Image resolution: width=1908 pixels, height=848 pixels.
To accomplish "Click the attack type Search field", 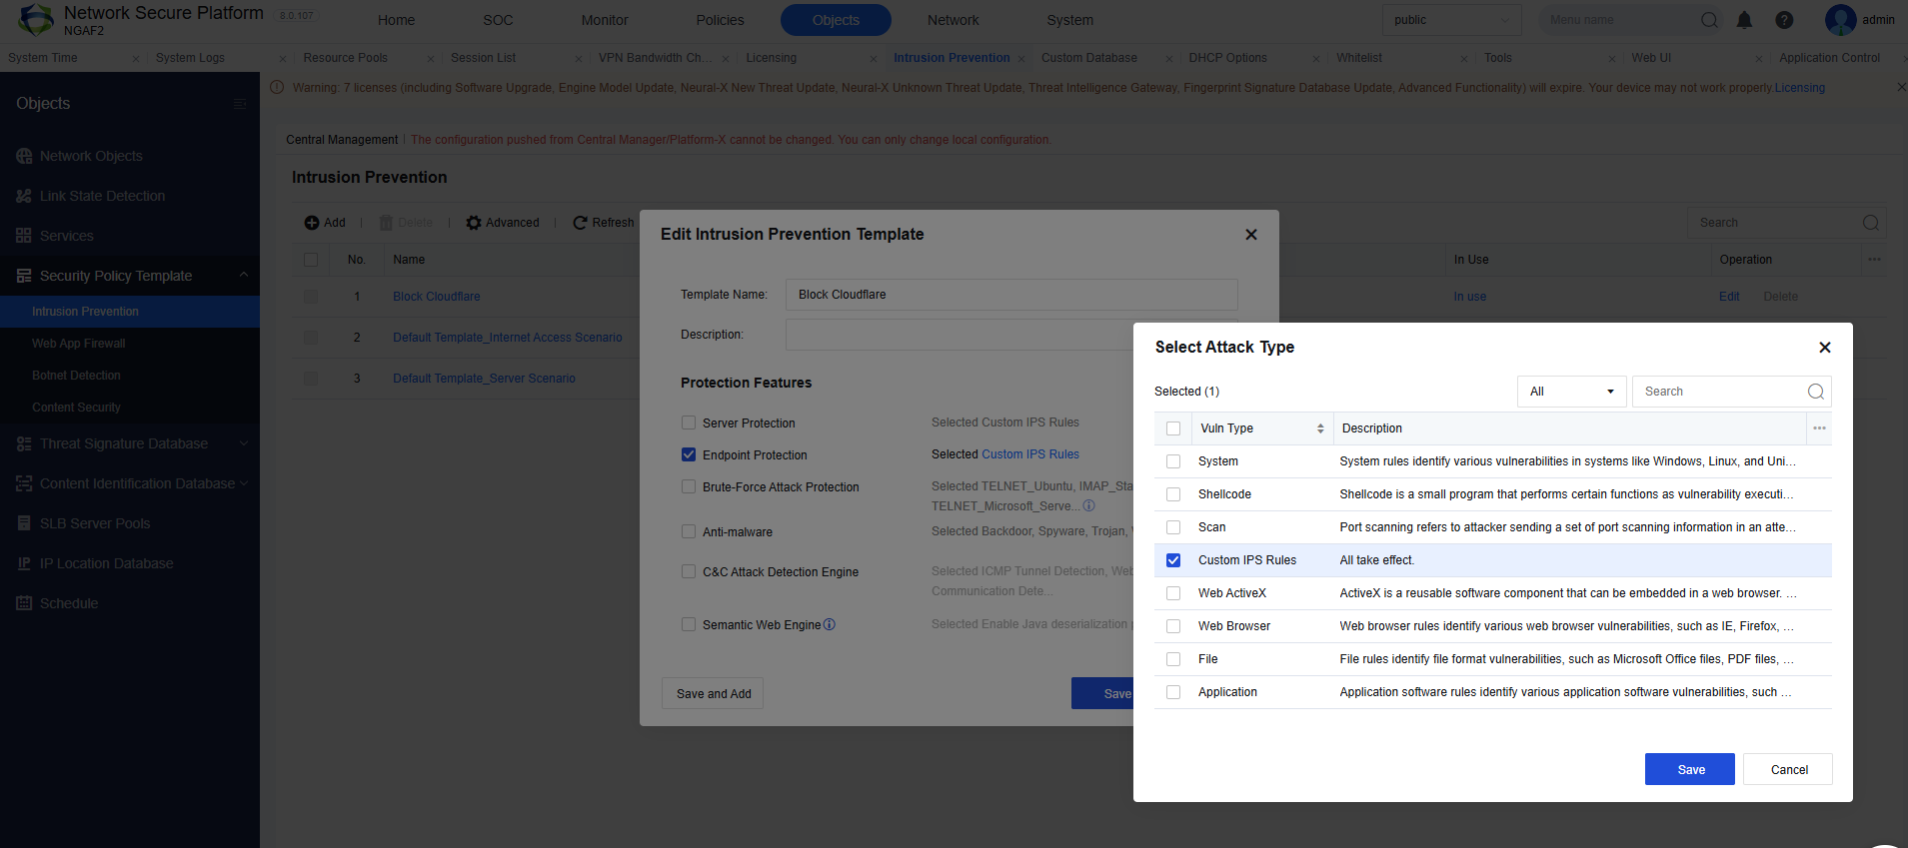I will click(1731, 392).
